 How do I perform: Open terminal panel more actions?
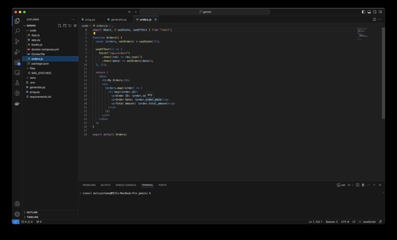point(368,185)
